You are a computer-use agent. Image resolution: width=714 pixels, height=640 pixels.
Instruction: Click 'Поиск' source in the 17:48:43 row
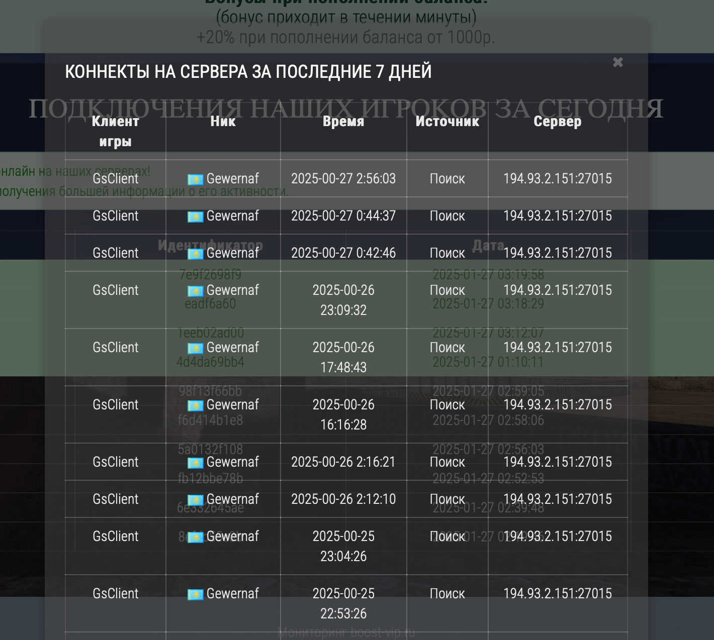click(x=448, y=347)
